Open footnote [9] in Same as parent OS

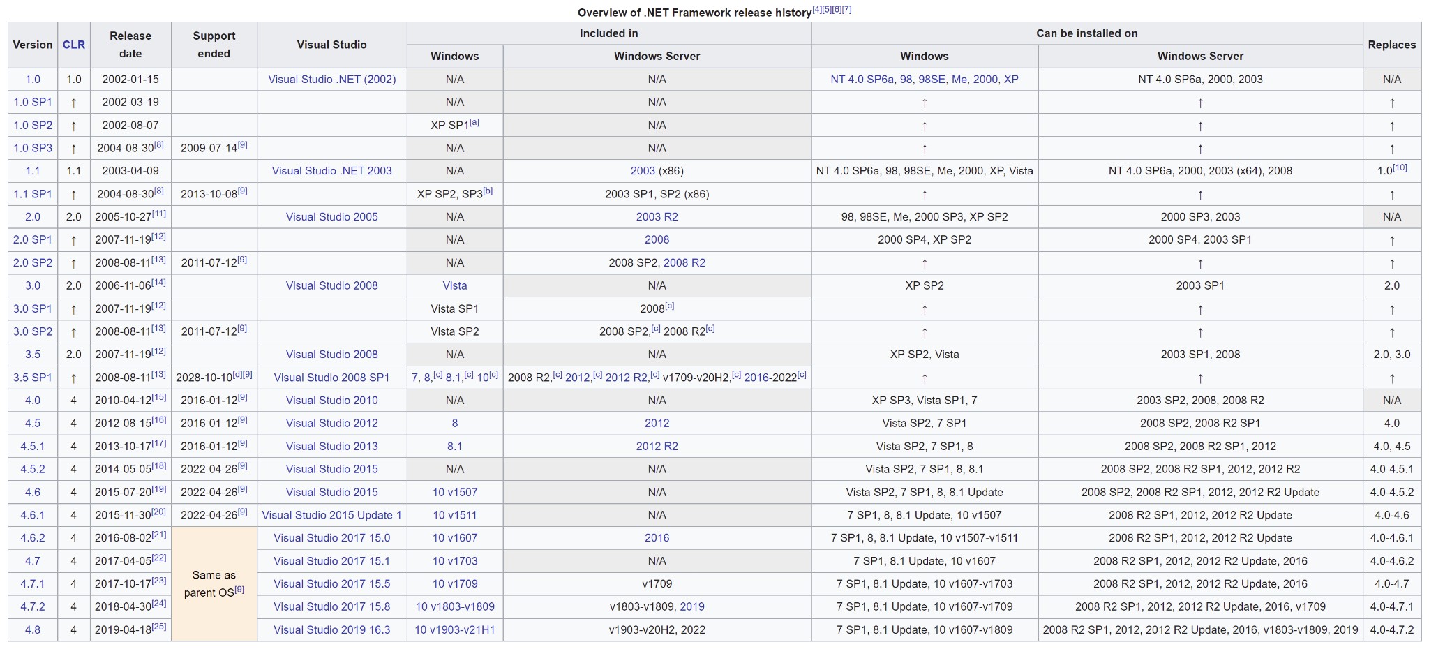[x=240, y=589]
